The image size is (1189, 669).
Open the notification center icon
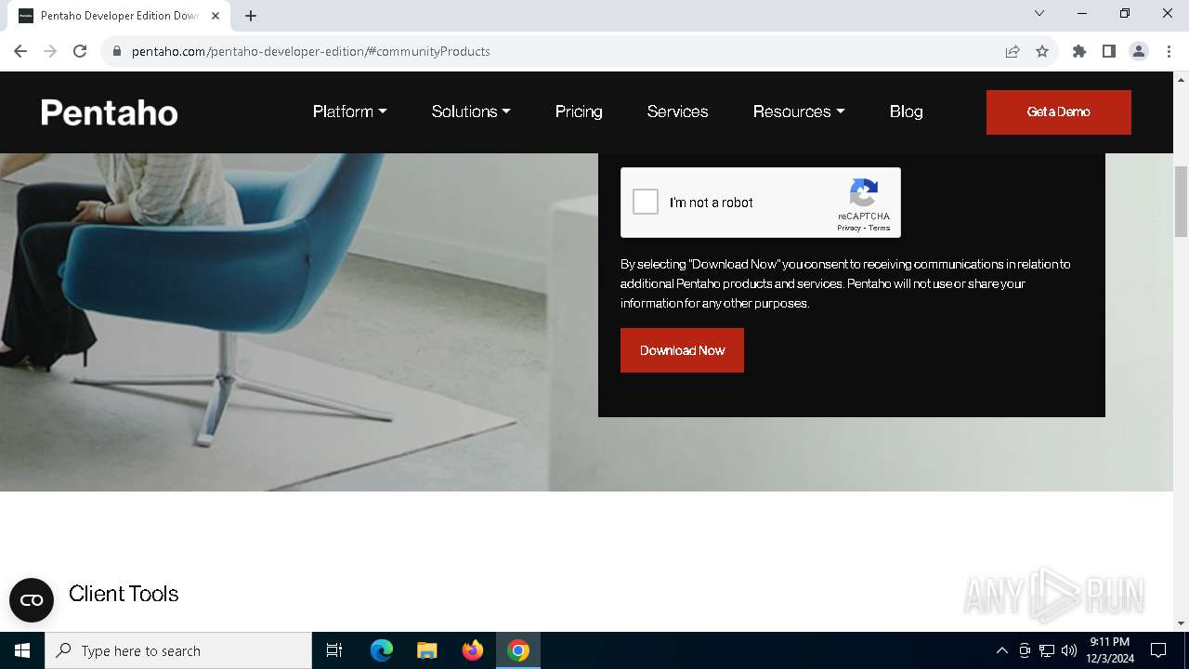click(1158, 650)
